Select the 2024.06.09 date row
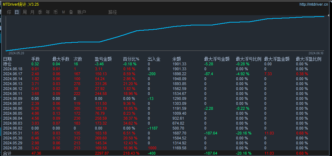 pos(13,98)
